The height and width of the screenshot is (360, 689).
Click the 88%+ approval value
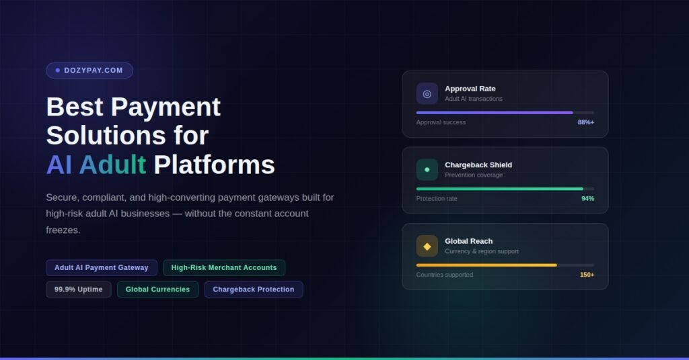pos(586,122)
